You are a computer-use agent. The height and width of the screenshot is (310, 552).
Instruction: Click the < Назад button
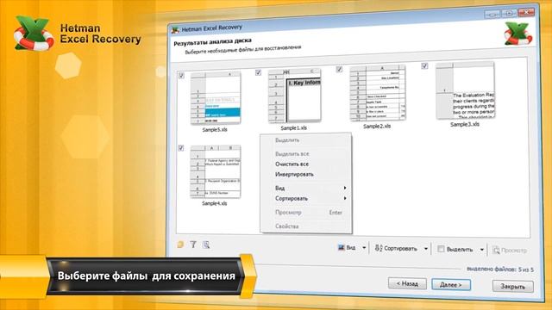pos(407,283)
